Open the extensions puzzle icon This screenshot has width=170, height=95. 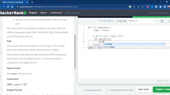click(x=160, y=7)
